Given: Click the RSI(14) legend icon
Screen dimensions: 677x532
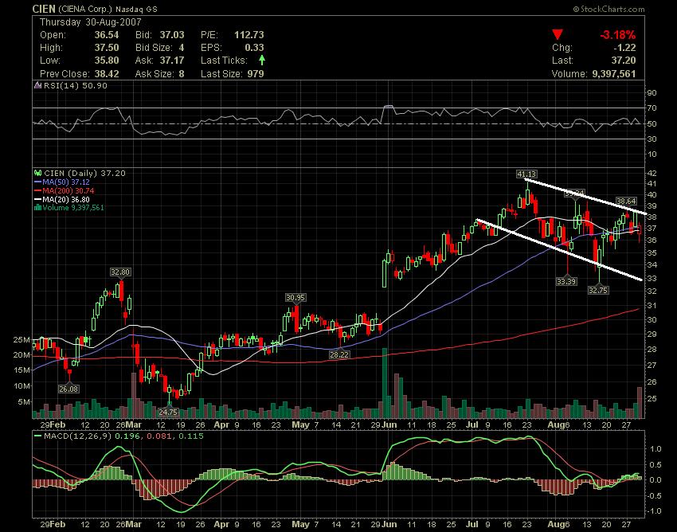Looking at the screenshot, I should [38, 85].
